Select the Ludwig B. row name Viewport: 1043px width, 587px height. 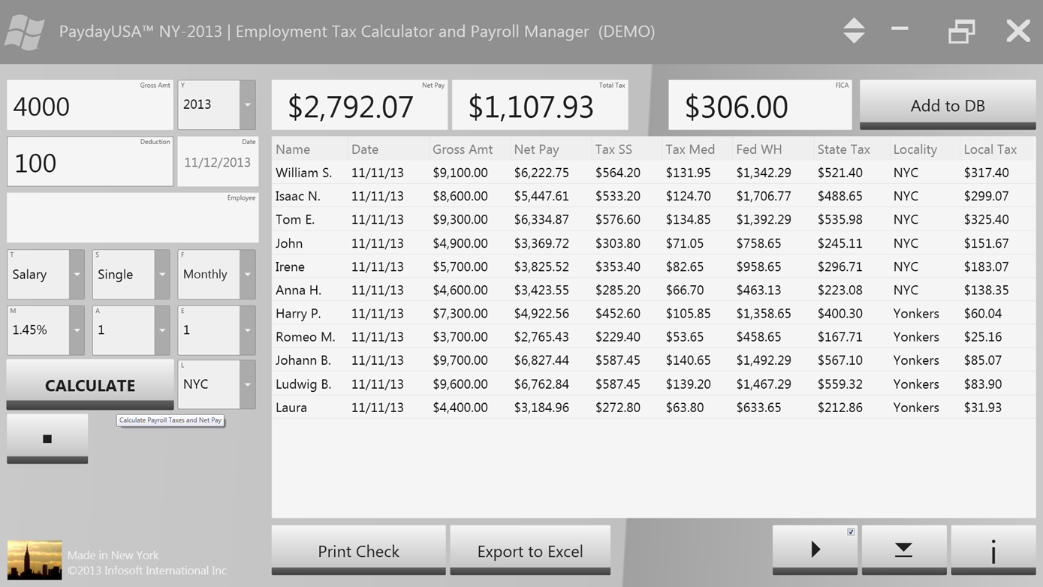(303, 384)
